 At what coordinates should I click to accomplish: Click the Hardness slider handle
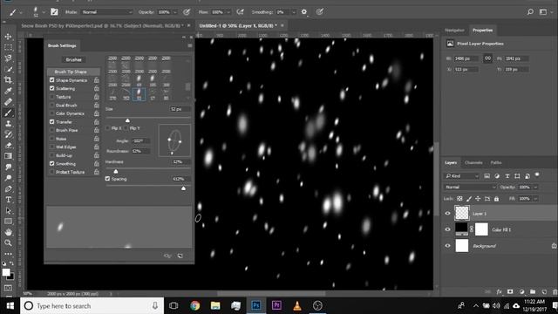[x=116, y=171]
